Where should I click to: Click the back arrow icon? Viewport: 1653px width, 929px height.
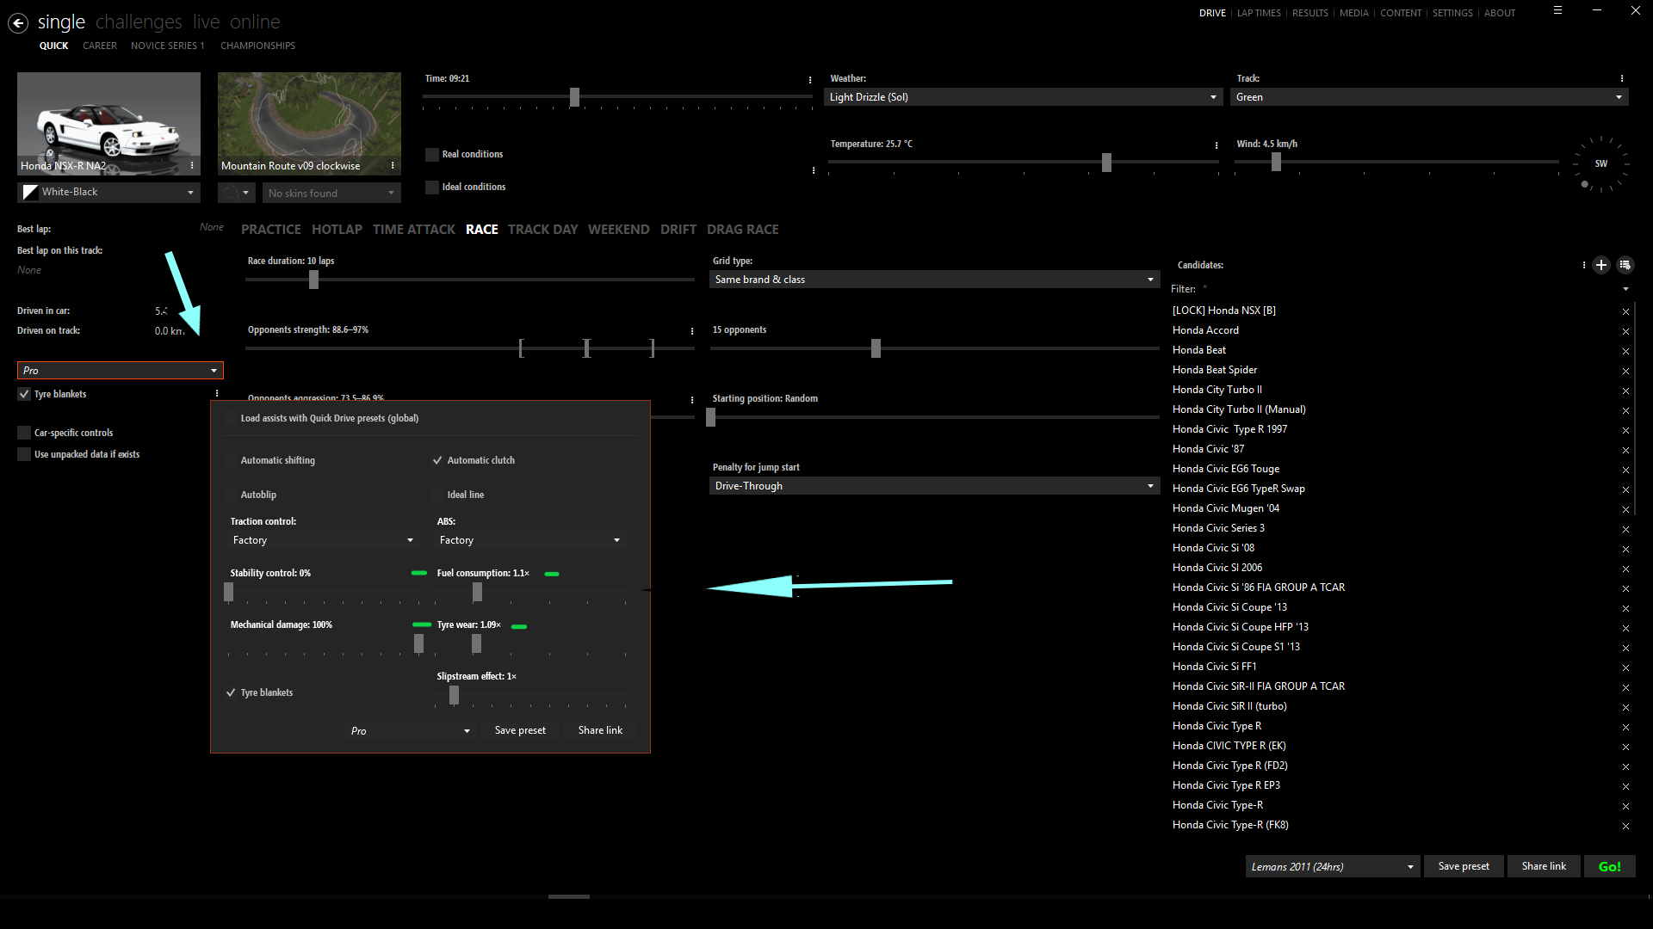pos(18,23)
